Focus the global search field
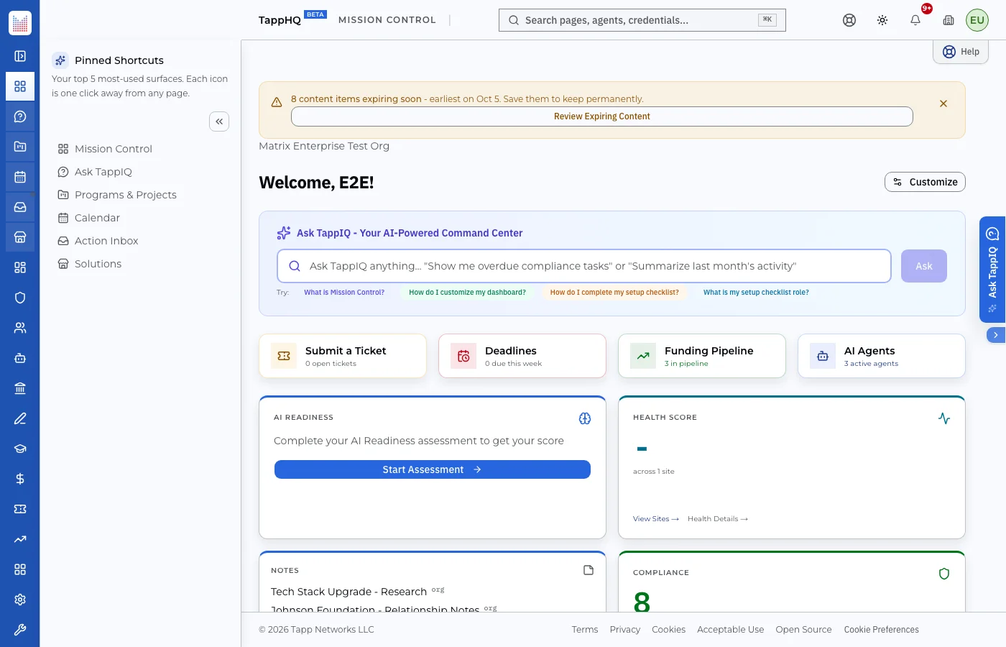 click(642, 20)
